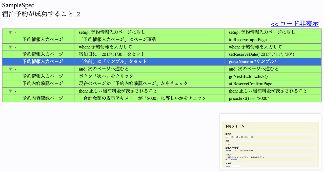Select the なし radio button for breakfast
324x172 pixels.
click(x=234, y=151)
